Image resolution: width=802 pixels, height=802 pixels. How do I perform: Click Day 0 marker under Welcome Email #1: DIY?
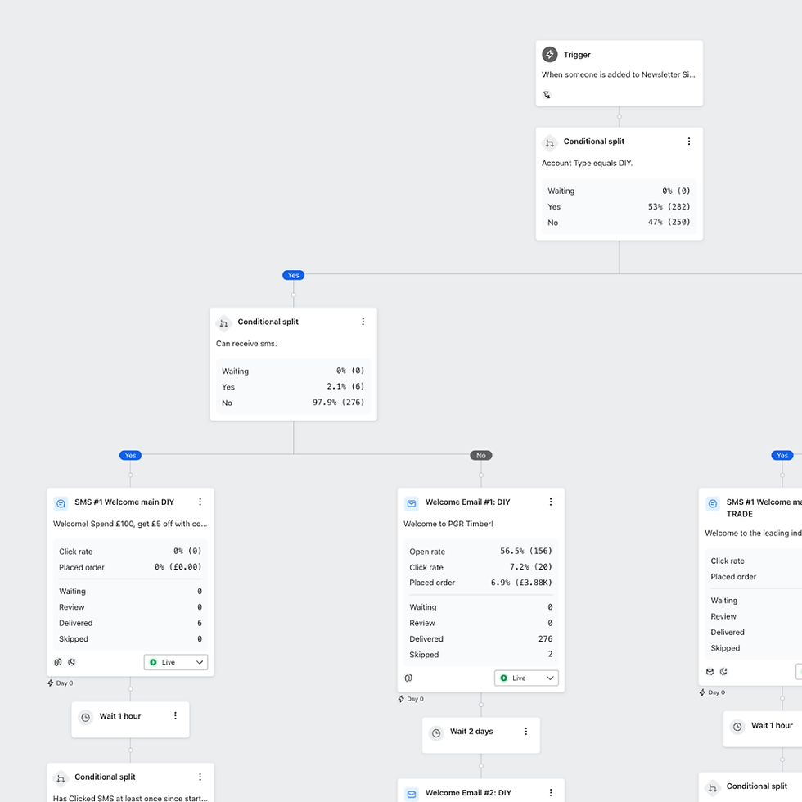[411, 699]
